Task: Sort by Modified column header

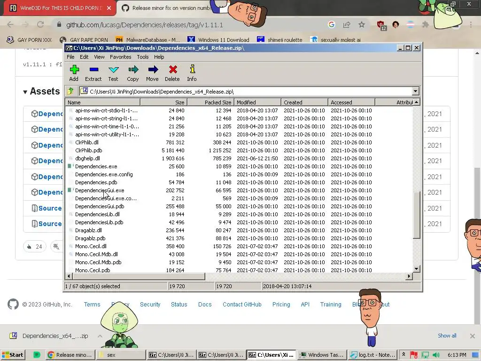Action: pyautogui.click(x=258, y=102)
